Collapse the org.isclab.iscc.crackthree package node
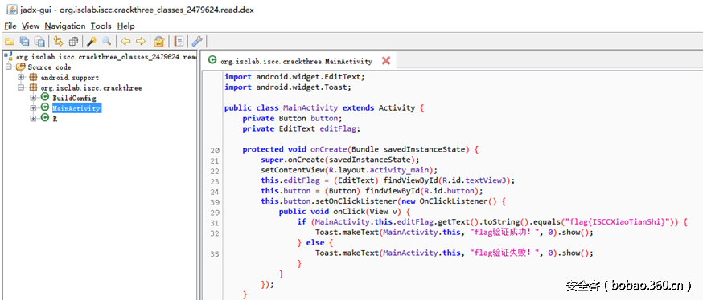This screenshot has width=703, height=300. click(x=21, y=87)
